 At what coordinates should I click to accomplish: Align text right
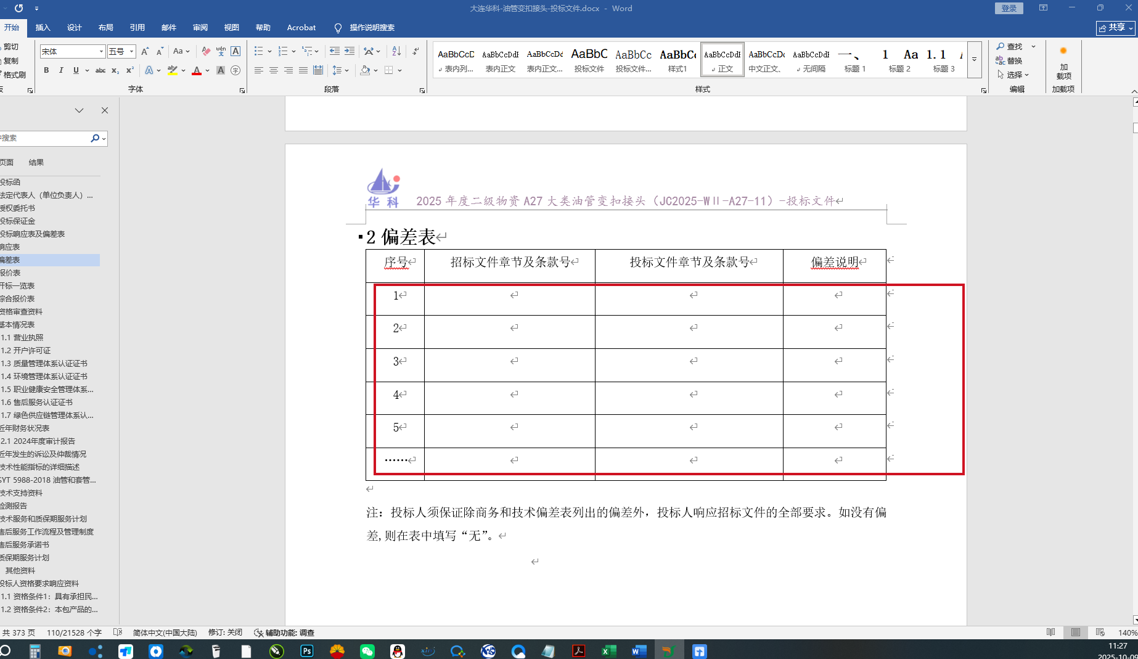click(289, 70)
